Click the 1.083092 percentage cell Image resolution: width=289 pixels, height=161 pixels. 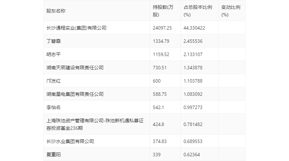click(x=193, y=94)
